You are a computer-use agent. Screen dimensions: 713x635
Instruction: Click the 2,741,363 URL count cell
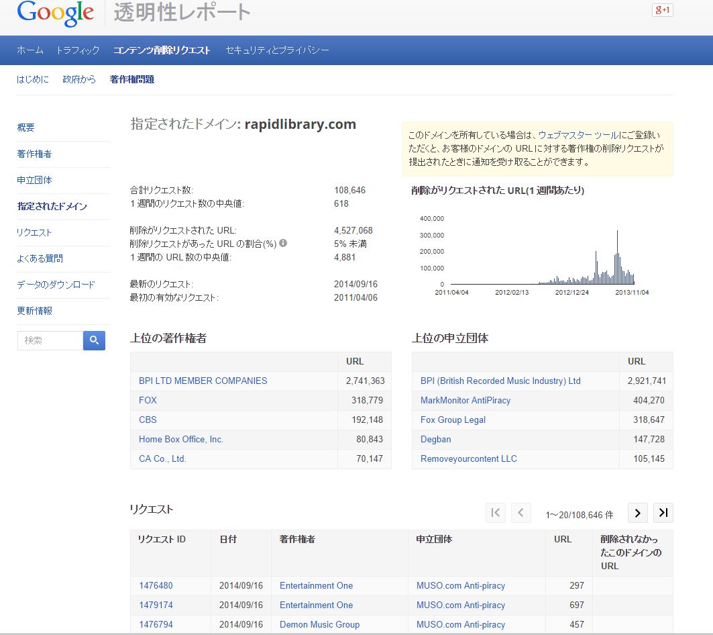pyautogui.click(x=365, y=381)
